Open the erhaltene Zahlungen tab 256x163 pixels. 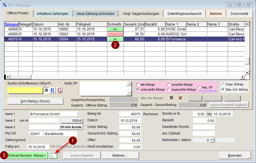tap(53, 14)
